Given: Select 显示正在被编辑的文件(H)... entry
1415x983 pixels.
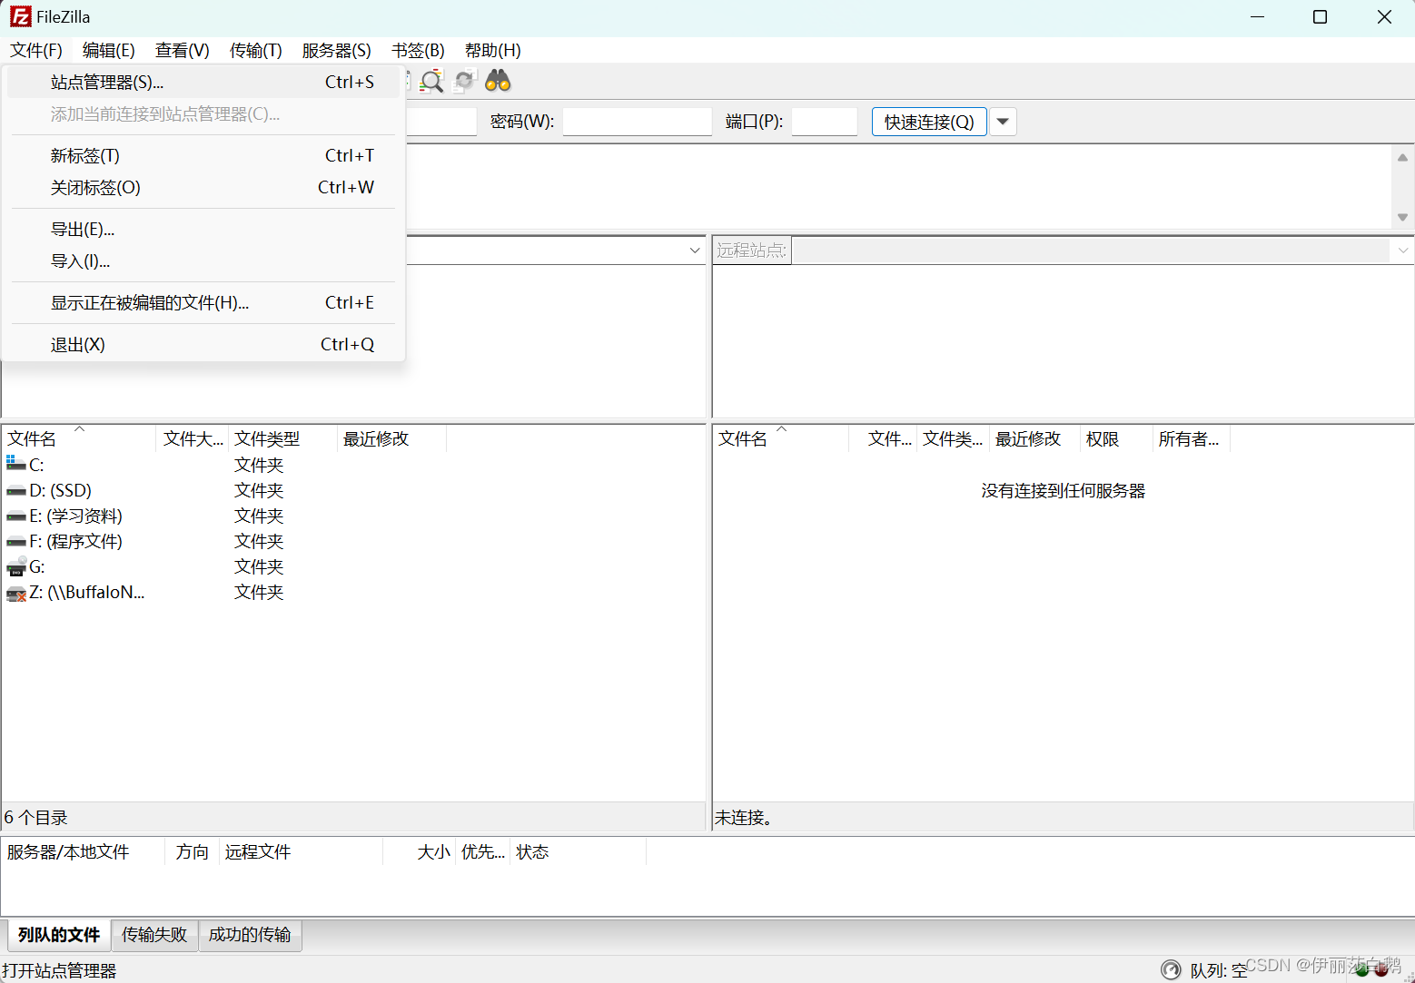Looking at the screenshot, I should click(203, 302).
